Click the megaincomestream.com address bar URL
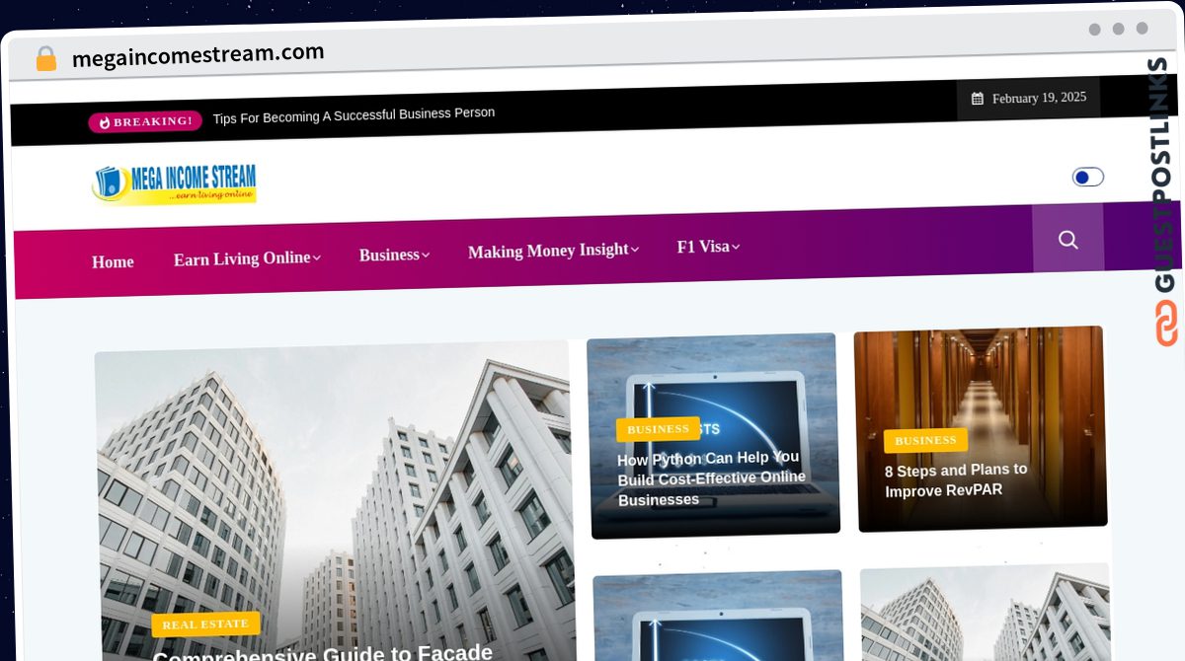 [198, 55]
